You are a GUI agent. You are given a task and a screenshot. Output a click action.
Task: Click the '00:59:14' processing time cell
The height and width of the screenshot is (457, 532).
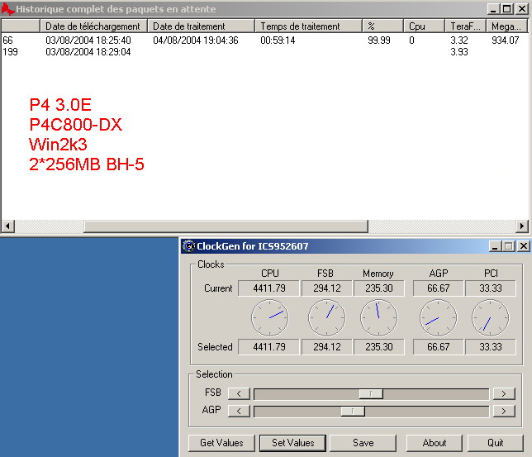coord(278,40)
